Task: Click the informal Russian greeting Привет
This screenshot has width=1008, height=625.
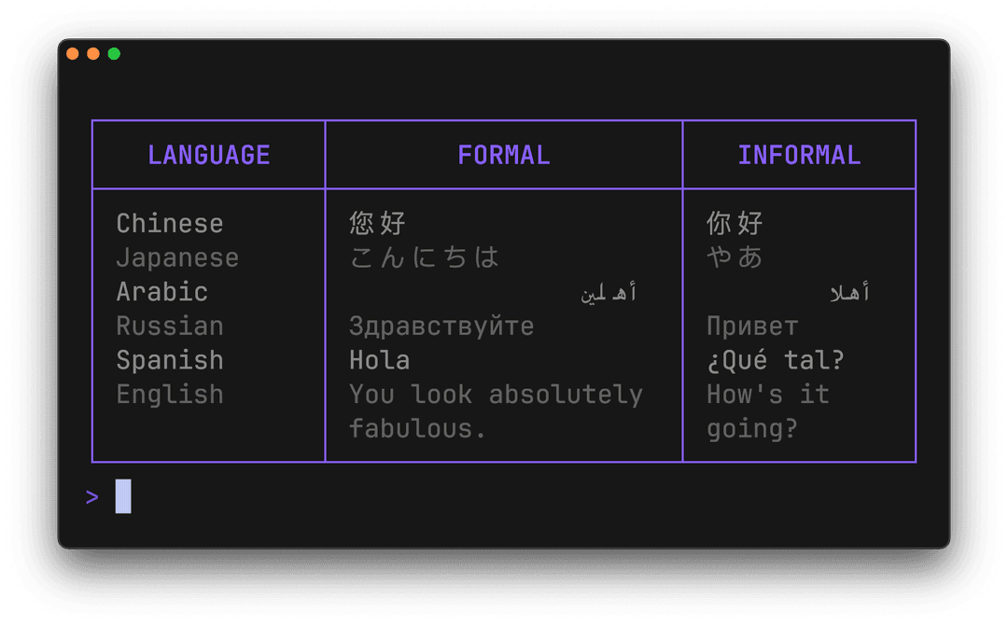Action: [x=752, y=326]
